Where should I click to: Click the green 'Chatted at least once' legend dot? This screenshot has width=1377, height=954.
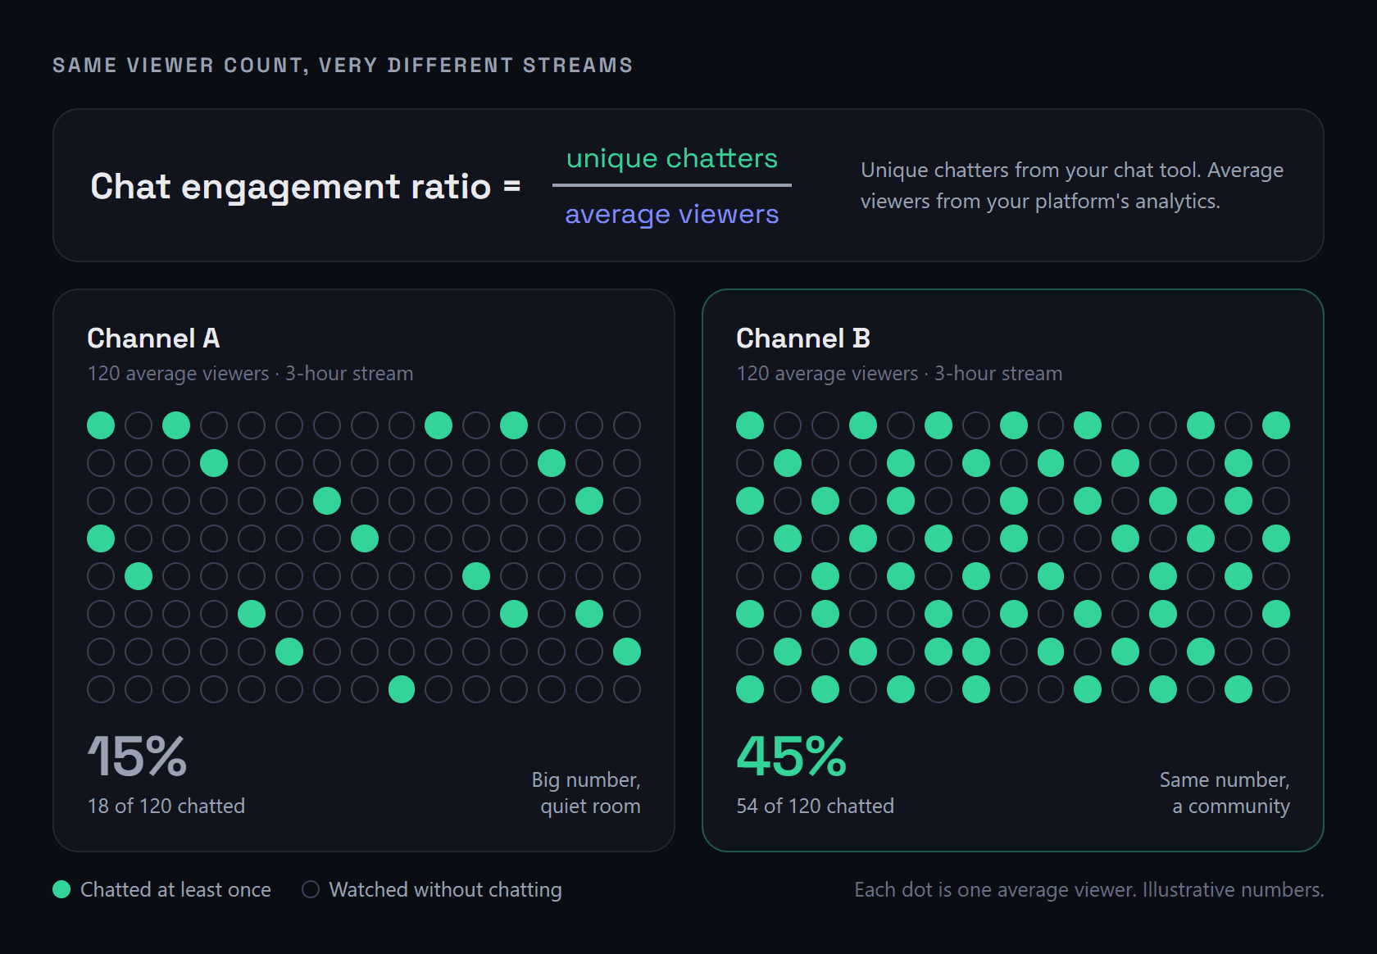click(61, 890)
